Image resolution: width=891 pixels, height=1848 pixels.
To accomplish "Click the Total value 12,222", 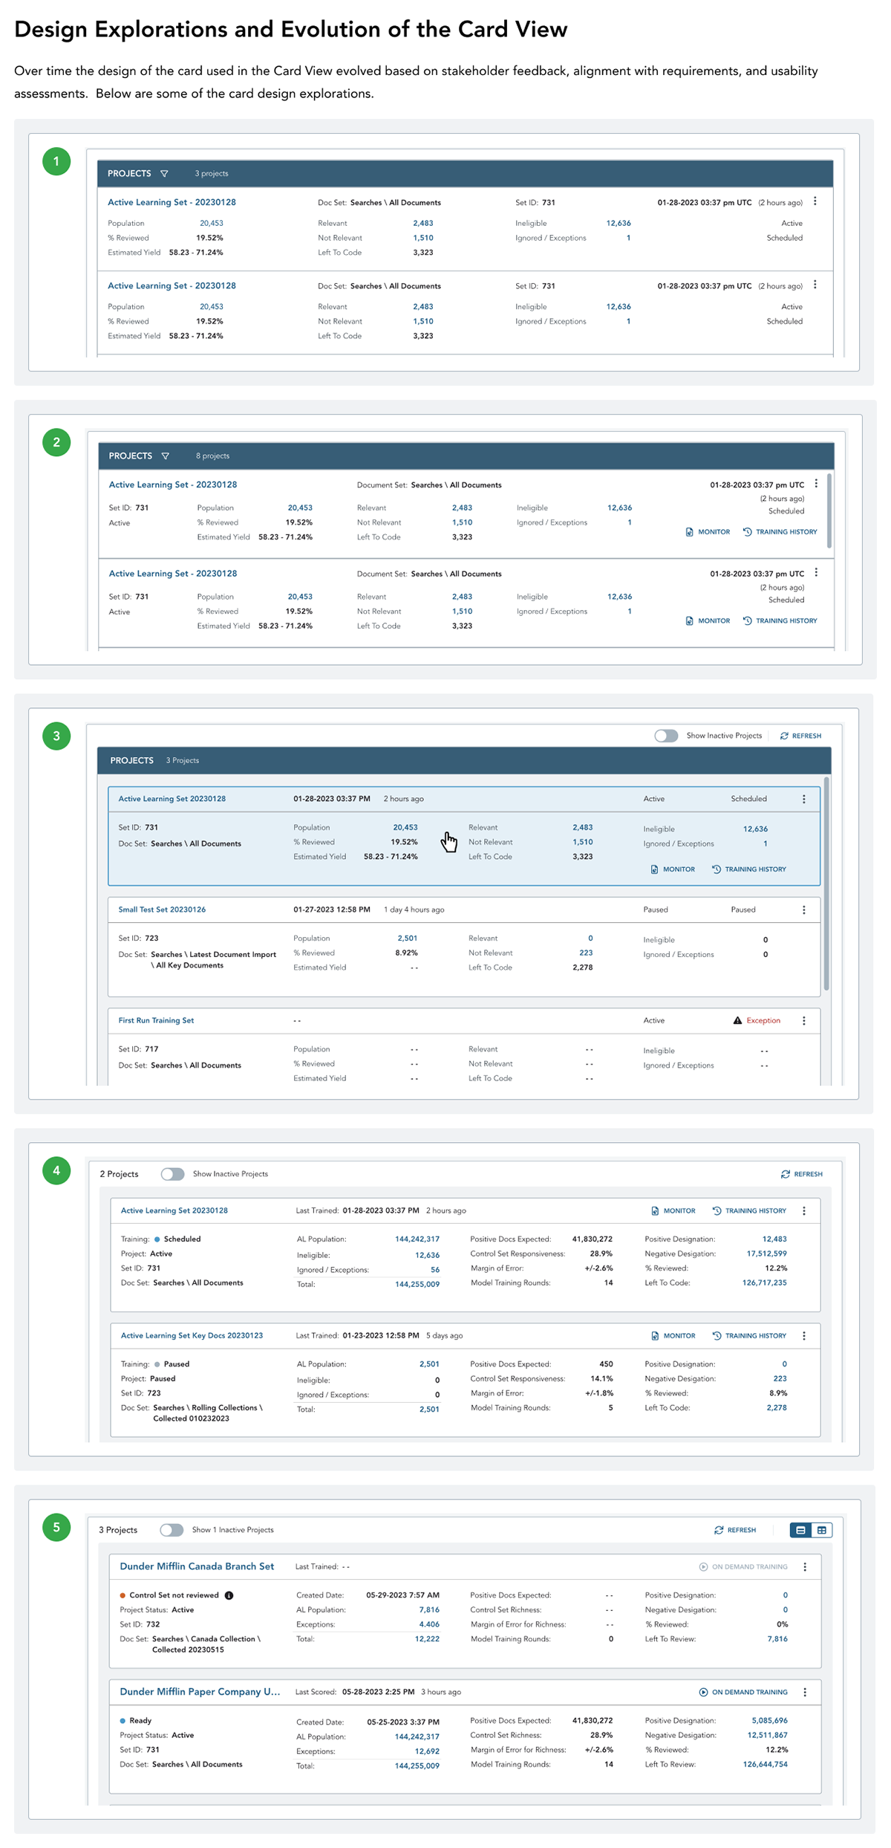I will coord(427,1639).
